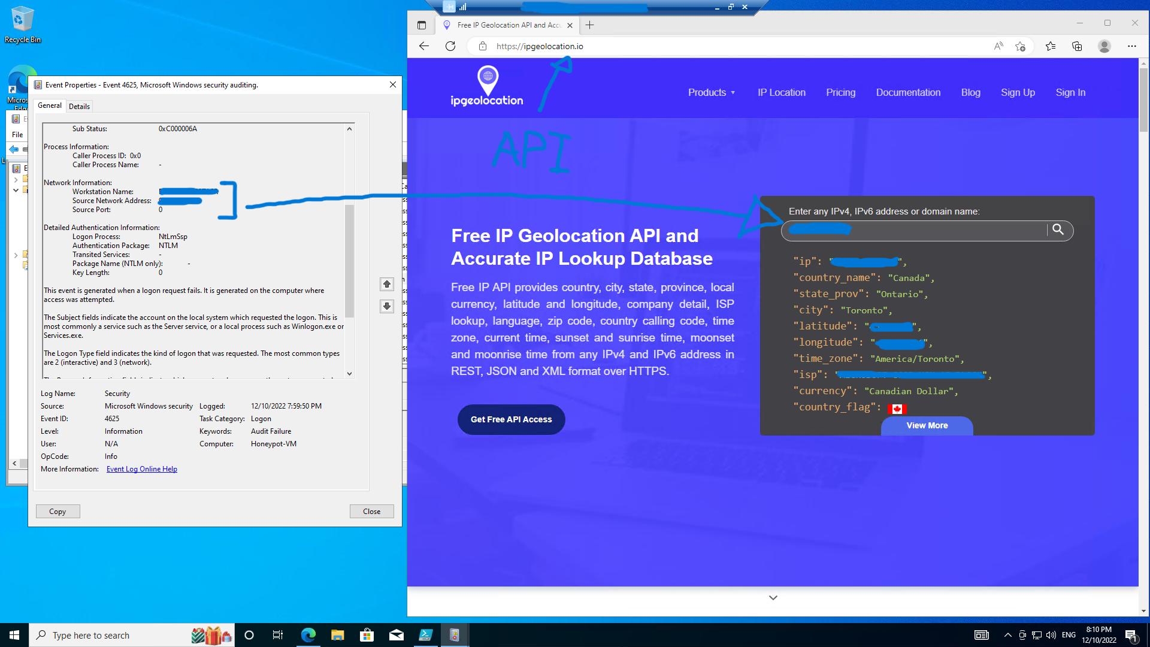The image size is (1150, 647).
Task: Open the Event Log Online Help link
Action: (141, 468)
